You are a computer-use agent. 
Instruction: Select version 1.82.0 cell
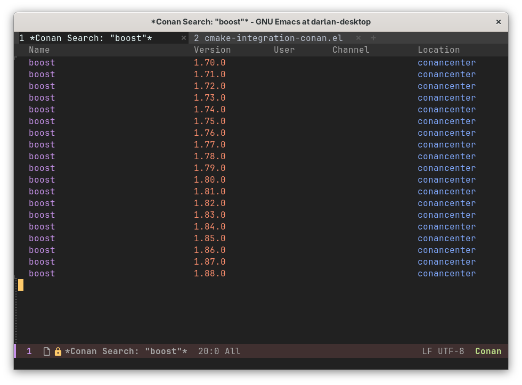click(210, 203)
